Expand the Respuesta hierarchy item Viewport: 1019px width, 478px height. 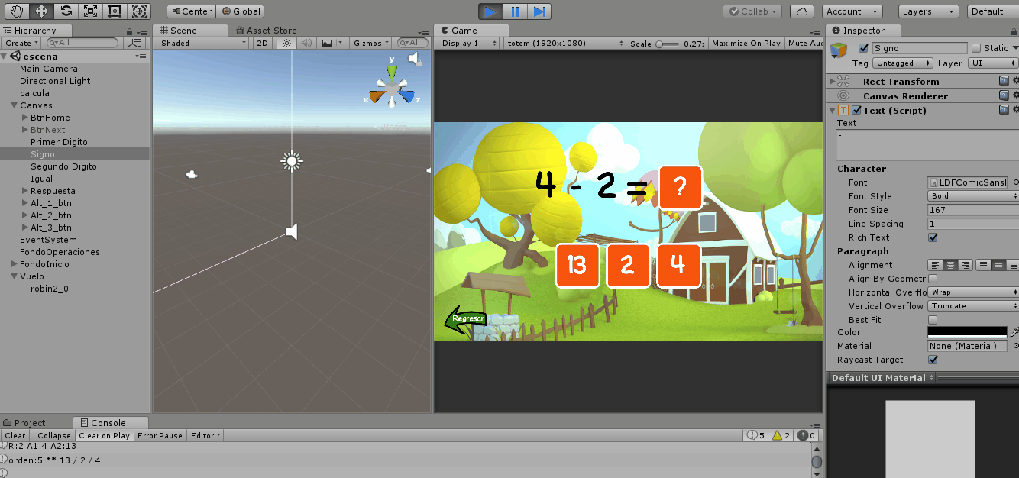[25, 191]
